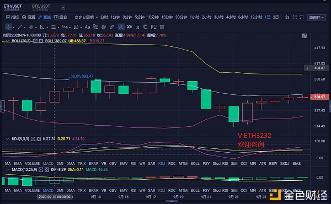This screenshot has height=204, width=331.
Task: Collapse the KDJ indicator panel chevron
Action: click(7, 139)
